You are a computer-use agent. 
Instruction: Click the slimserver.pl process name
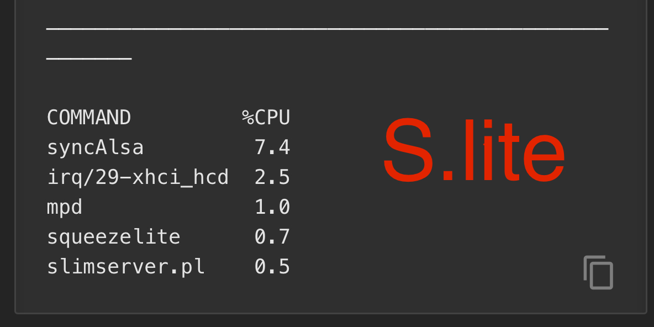point(125,267)
